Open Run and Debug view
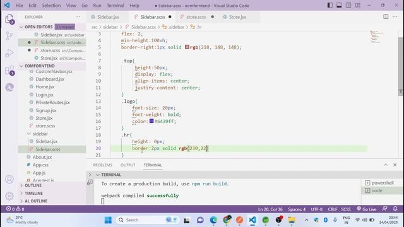404x227 pixels. pyautogui.click(x=9, y=53)
